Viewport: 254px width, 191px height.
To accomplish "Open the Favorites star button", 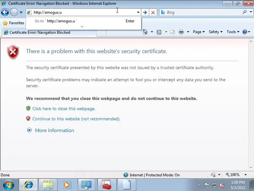I will pos(14,23).
